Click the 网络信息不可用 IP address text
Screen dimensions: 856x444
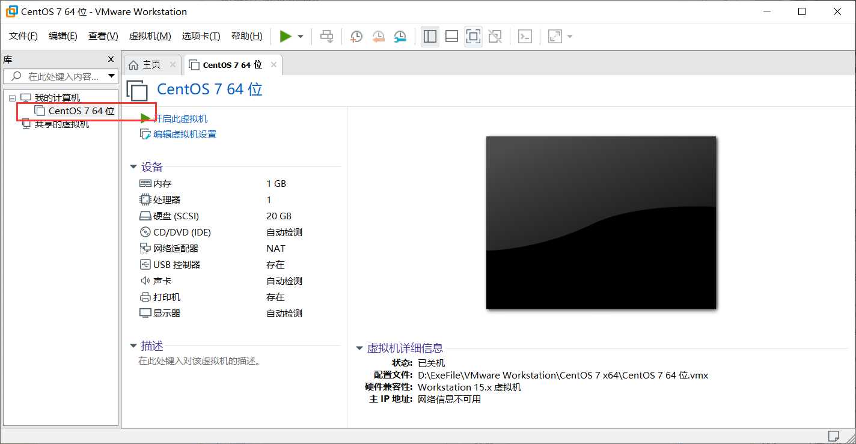(x=450, y=399)
